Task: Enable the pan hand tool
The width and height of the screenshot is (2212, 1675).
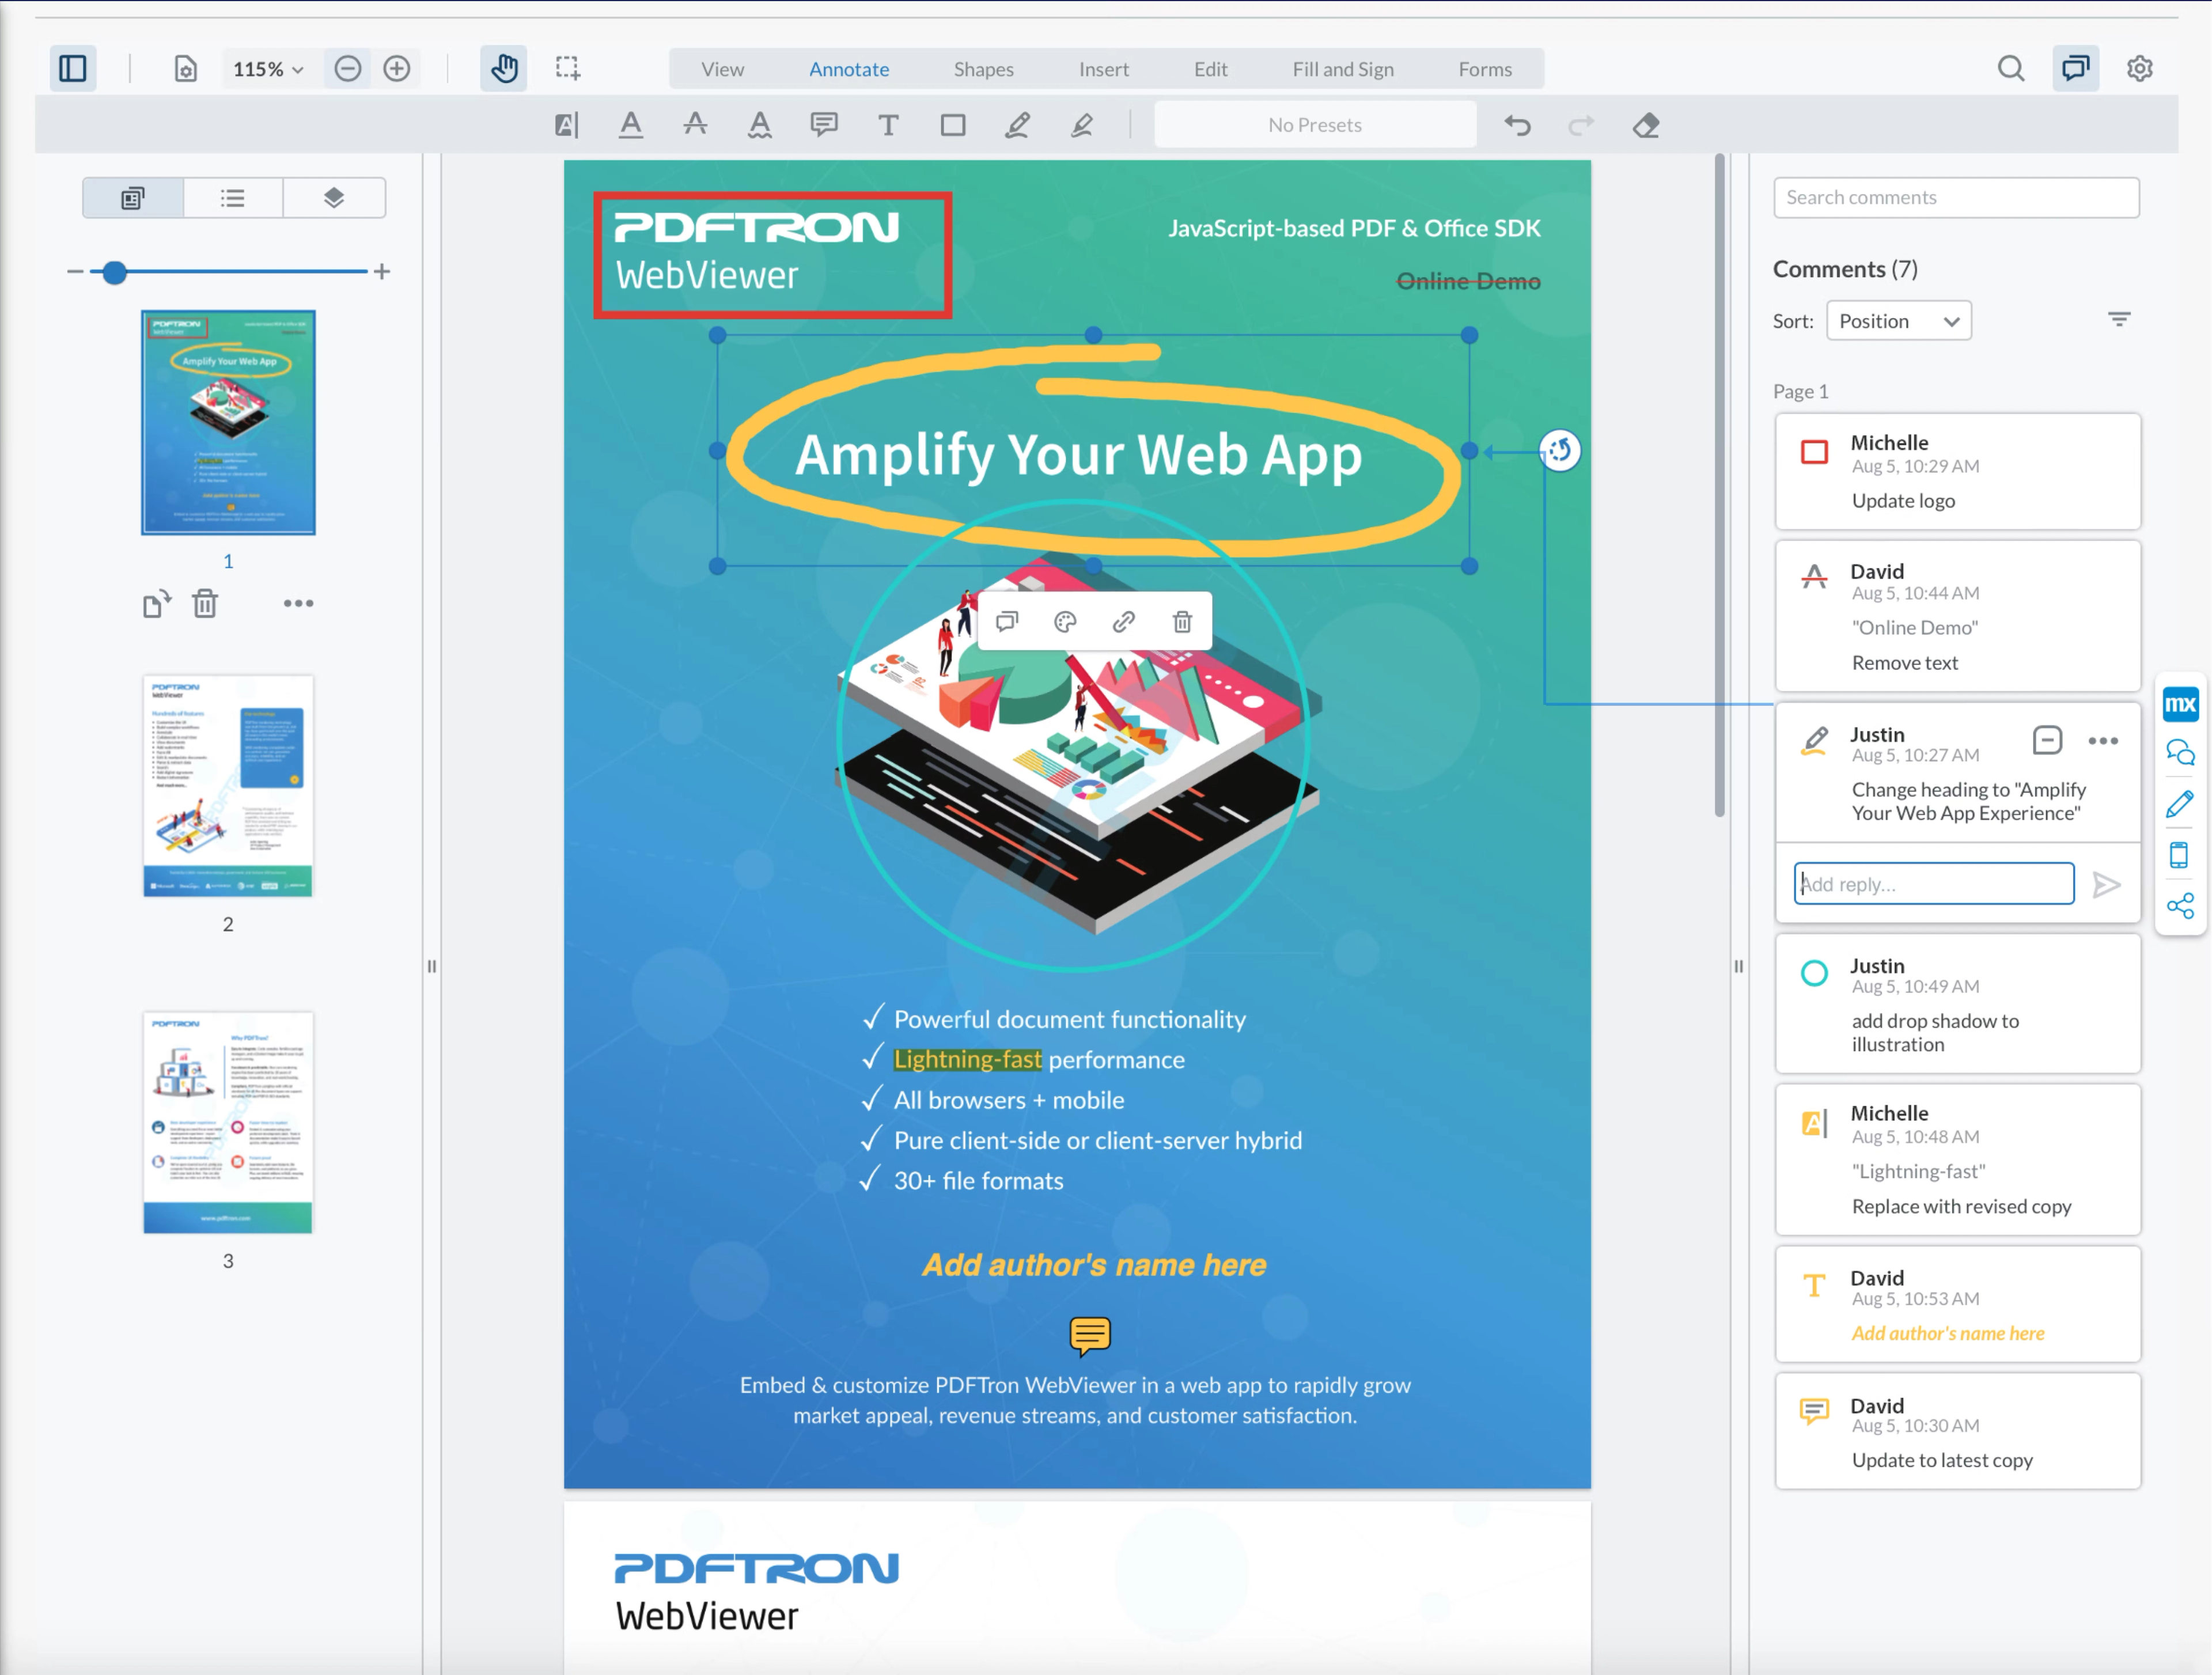Action: point(503,69)
